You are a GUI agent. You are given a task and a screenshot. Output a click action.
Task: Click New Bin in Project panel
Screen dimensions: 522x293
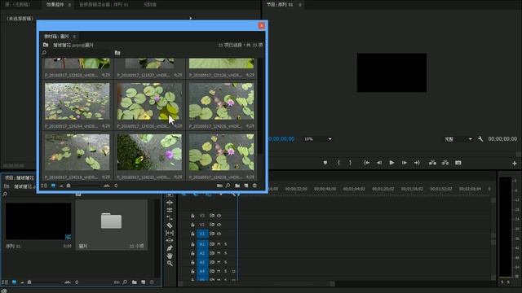tap(134, 282)
